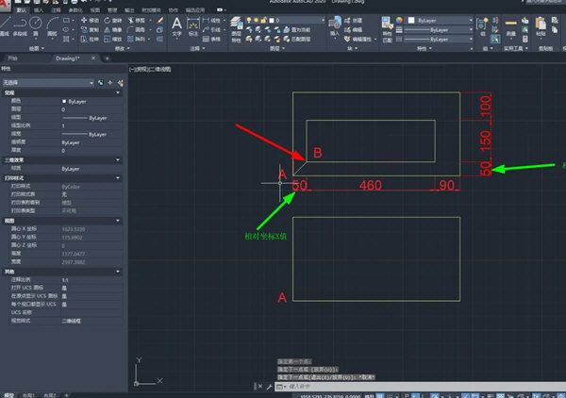This screenshot has height=398, width=566.
Task: Click the viewport view controls label
Action: click(x=150, y=69)
